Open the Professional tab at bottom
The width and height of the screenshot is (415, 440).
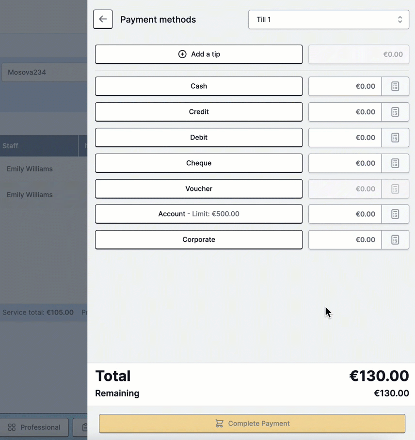pos(34,427)
